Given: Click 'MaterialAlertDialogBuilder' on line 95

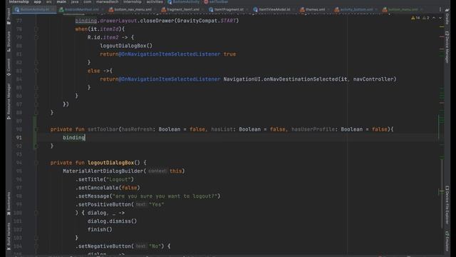Looking at the screenshot, I should [103, 171].
